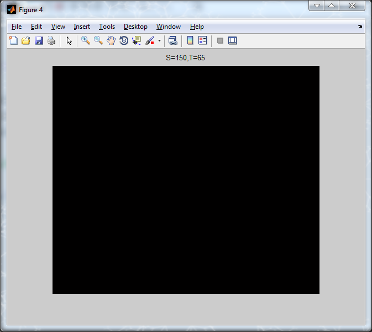Click the MATLAB logo in title bar
This screenshot has height=332, width=372.
[12, 10]
